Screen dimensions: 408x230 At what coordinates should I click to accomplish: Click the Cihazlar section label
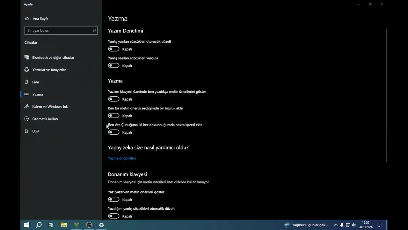pos(31,42)
